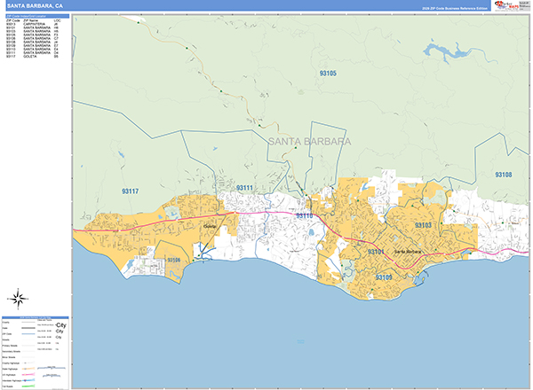Select the GOLETA row in ZIP index
This screenshot has height=390, width=533.
[x=36, y=58]
